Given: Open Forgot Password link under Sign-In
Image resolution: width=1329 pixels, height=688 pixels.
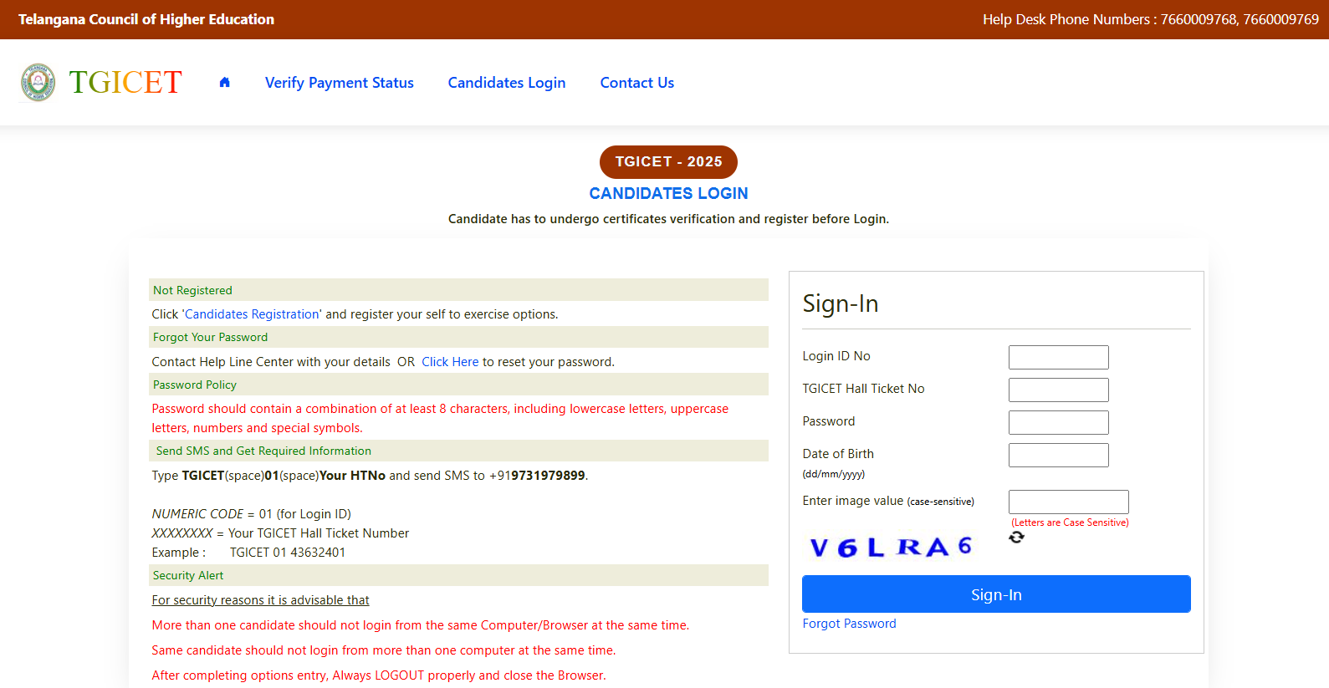Looking at the screenshot, I should 849,624.
